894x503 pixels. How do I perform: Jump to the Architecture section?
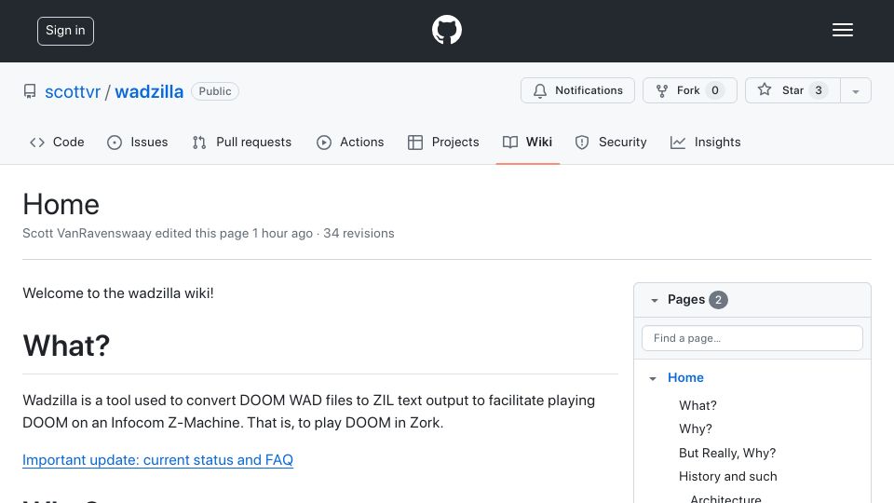[725, 499]
